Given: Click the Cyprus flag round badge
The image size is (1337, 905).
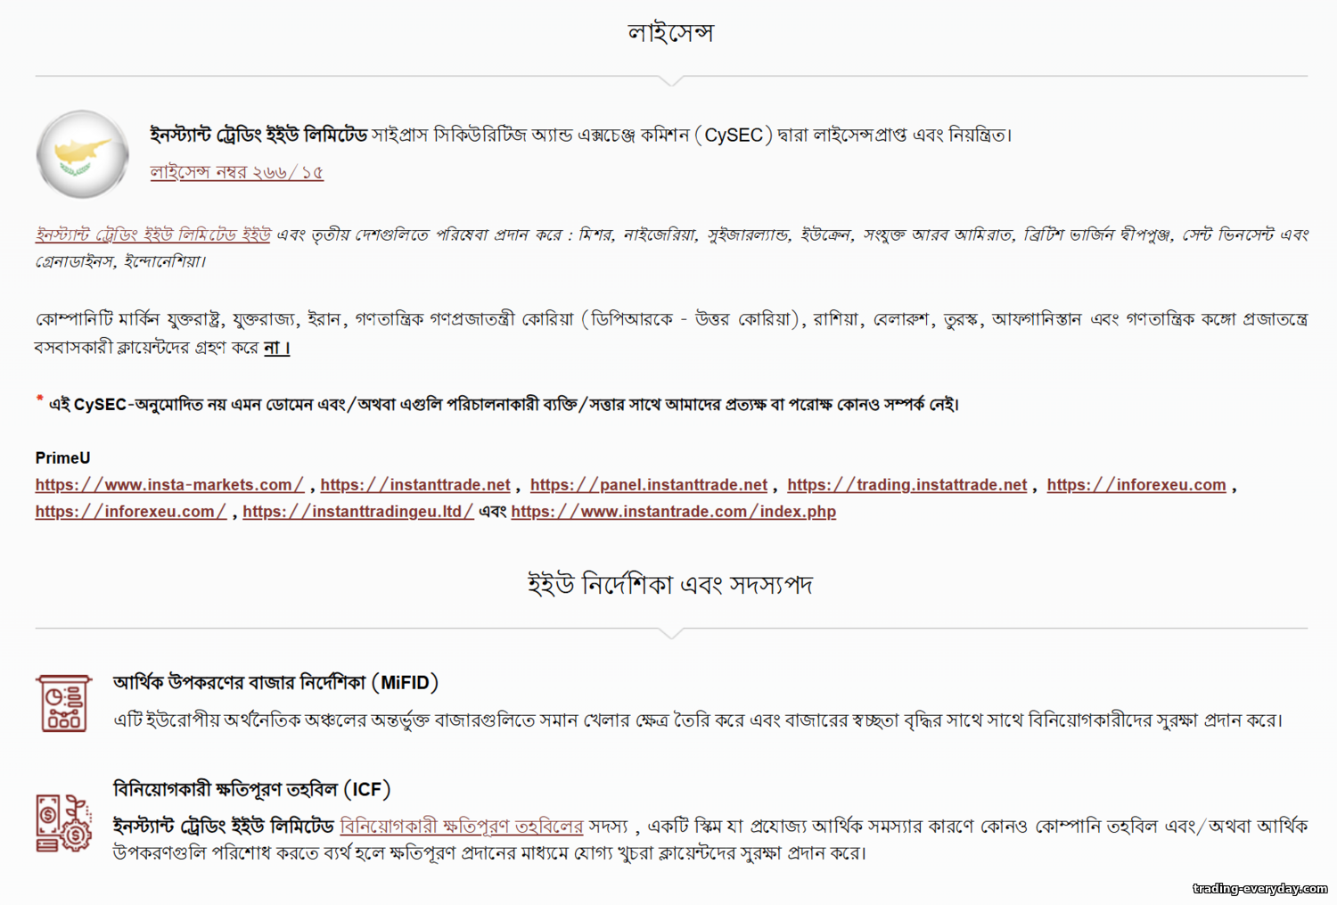Looking at the screenshot, I should [x=83, y=154].
